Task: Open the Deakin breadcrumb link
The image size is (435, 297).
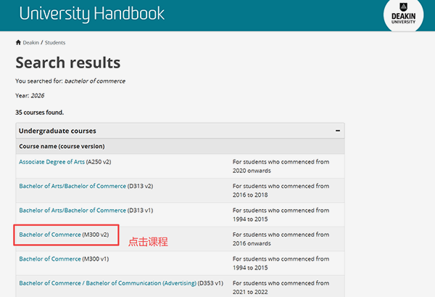Action: [32, 43]
